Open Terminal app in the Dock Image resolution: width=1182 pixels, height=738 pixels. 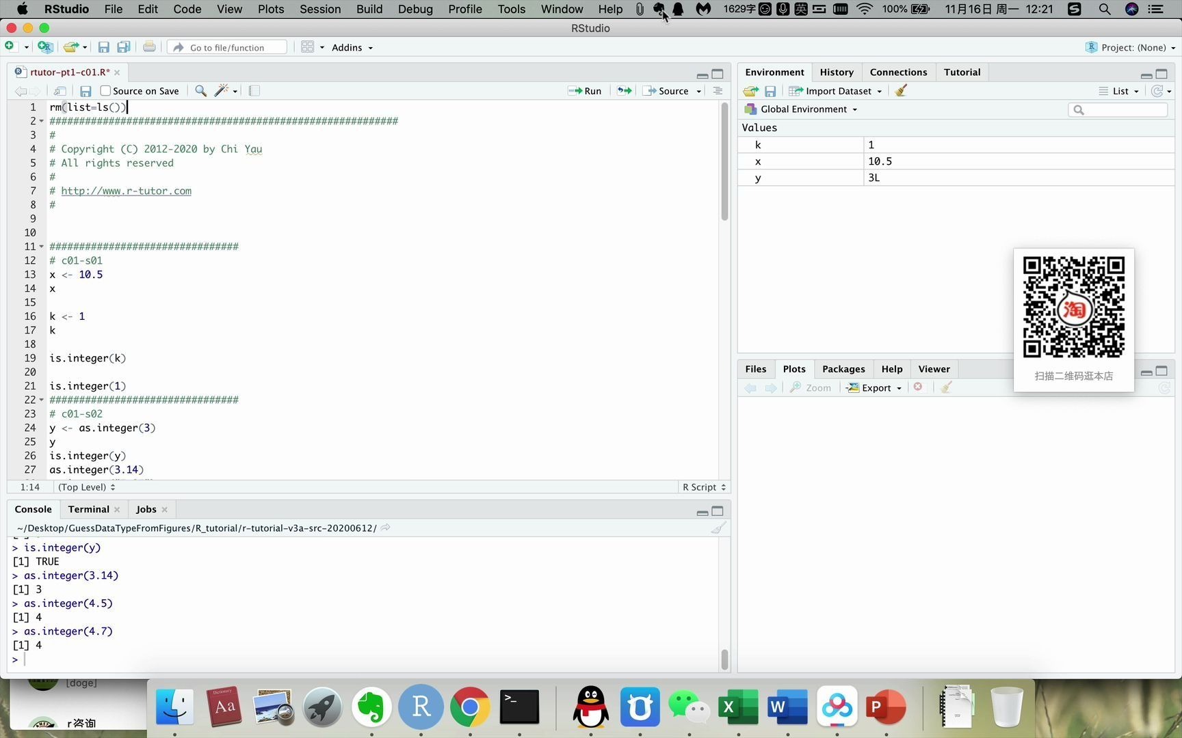click(519, 707)
